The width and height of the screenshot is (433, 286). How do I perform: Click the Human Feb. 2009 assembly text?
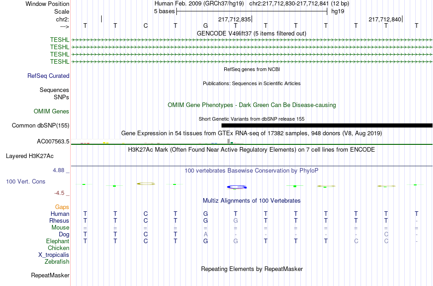pyautogui.click(x=199, y=4)
